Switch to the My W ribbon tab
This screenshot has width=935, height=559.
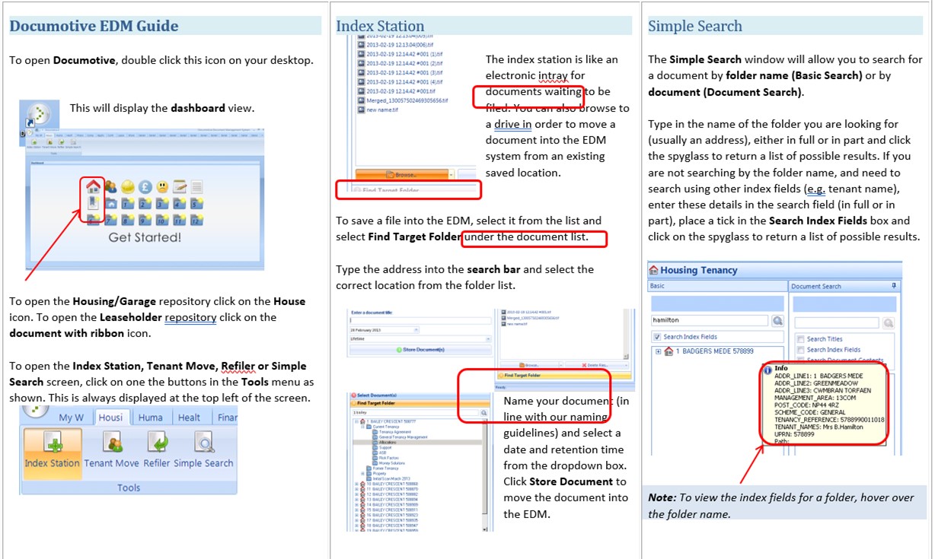click(72, 417)
